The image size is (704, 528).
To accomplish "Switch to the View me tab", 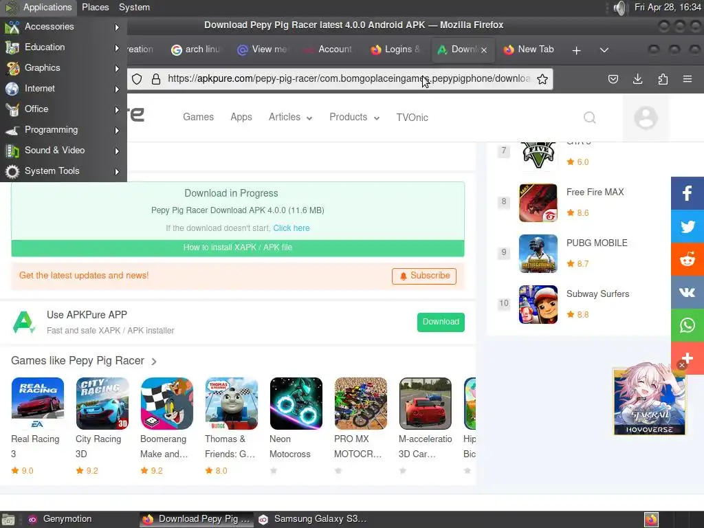I will click(x=263, y=49).
